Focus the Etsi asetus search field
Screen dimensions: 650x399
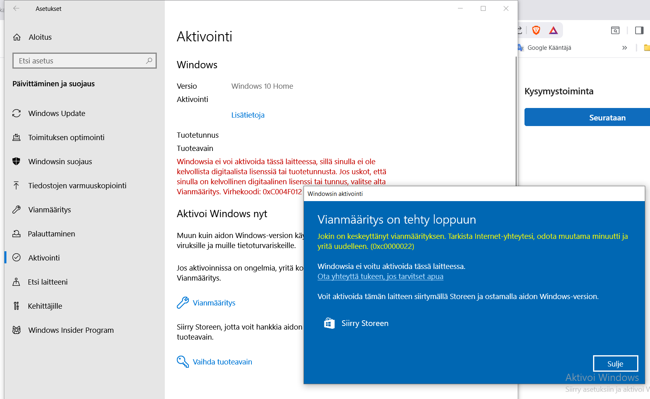85,61
